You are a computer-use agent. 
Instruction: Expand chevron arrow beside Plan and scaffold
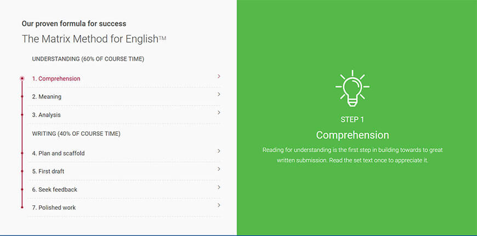pyautogui.click(x=219, y=151)
